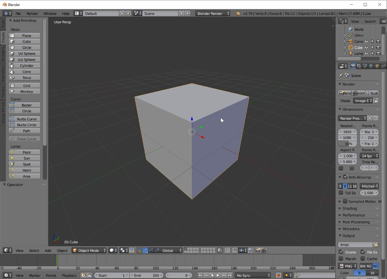Screen dimensions: 387x279
Task: Switch to the Grease Pencil tab
Action: point(3,113)
